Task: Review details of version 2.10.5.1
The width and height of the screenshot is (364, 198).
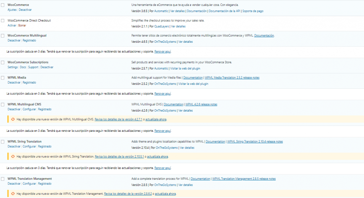Action: pyautogui.click(x=119, y=156)
